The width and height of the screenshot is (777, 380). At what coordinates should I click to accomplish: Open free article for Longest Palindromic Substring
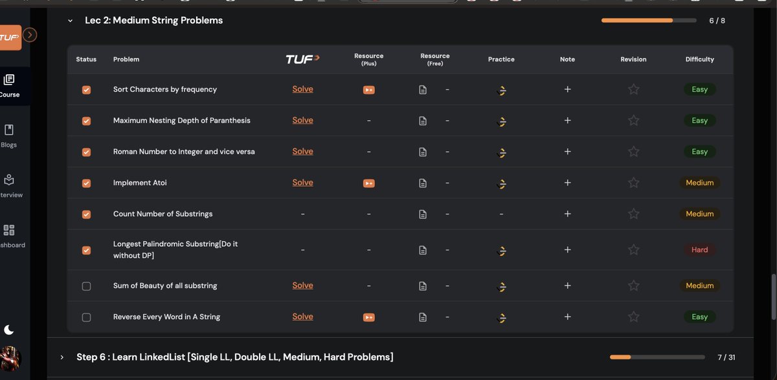tap(423, 250)
